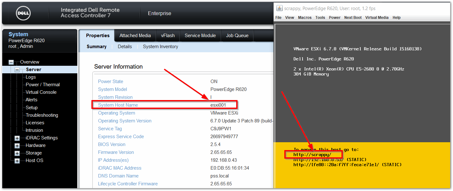Click the Power State label
This screenshot has height=191, width=453.
[111, 81]
